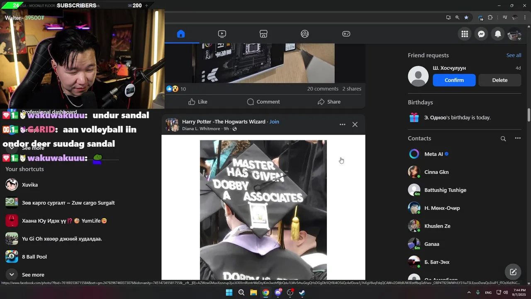The height and width of the screenshot is (299, 531).
Task: Open chat with Battushig Tushige
Action: 465,190
